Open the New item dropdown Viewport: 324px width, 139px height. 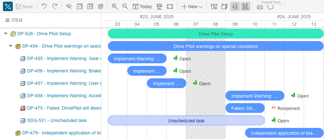pyautogui.click(x=192, y=7)
